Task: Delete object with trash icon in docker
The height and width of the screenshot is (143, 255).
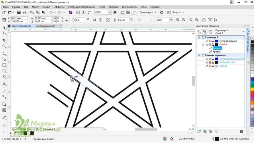Action: tap(241, 131)
